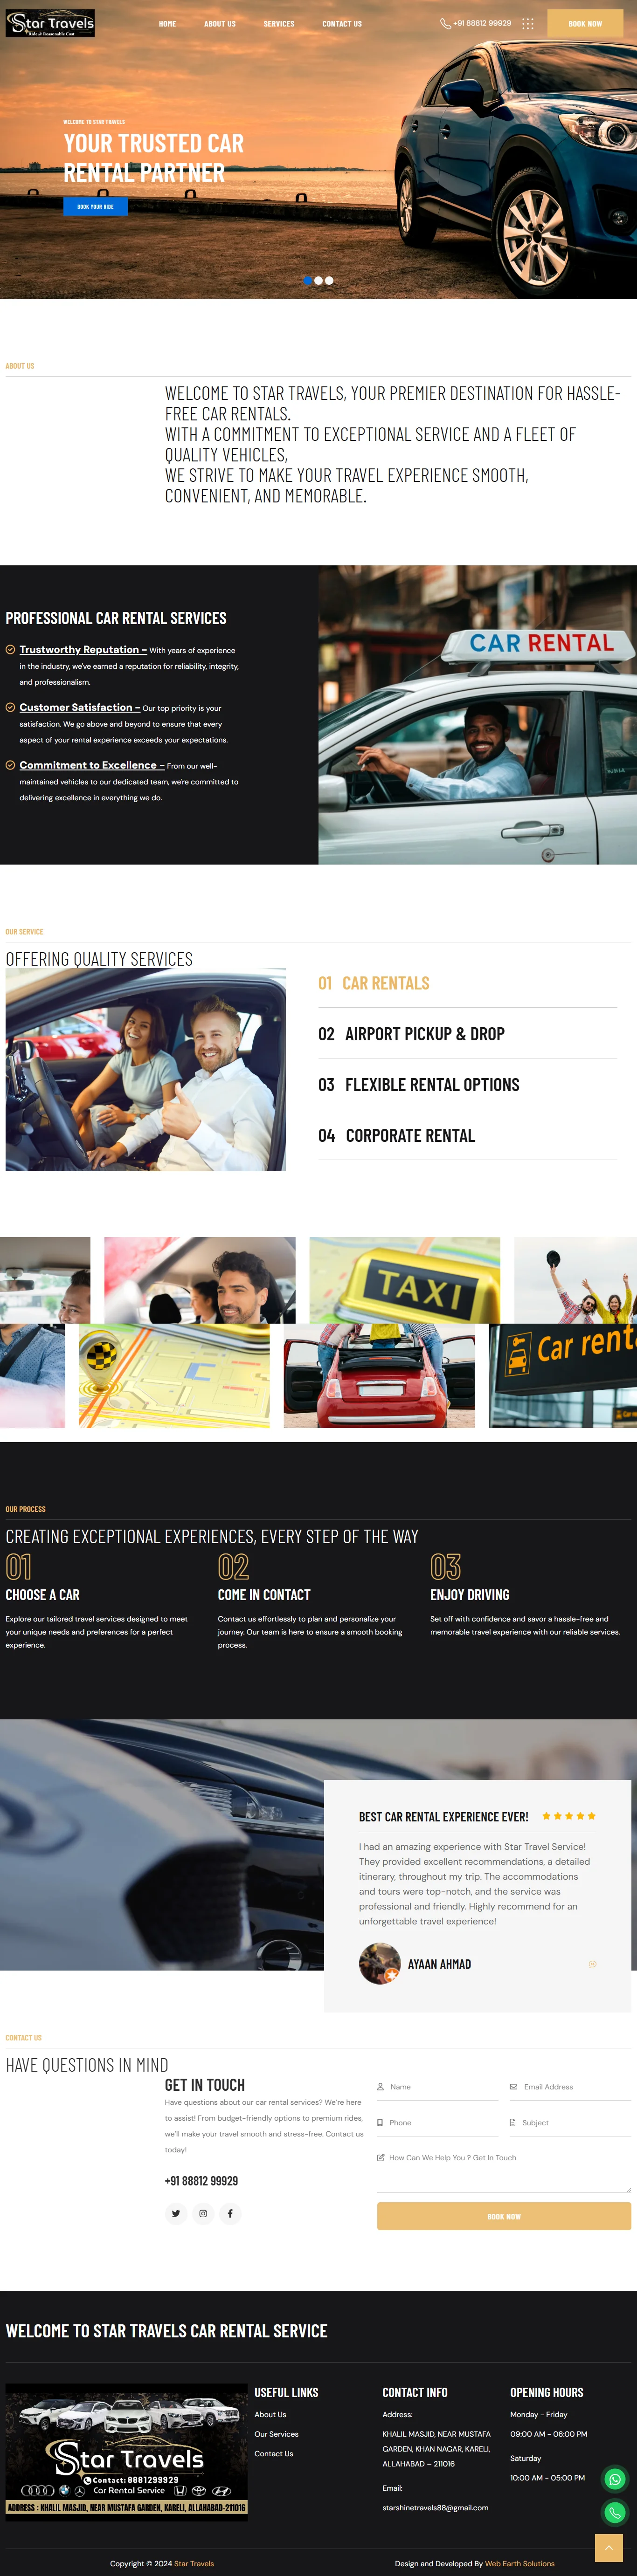Open the About Us menu item
The image size is (637, 2576).
click(220, 24)
